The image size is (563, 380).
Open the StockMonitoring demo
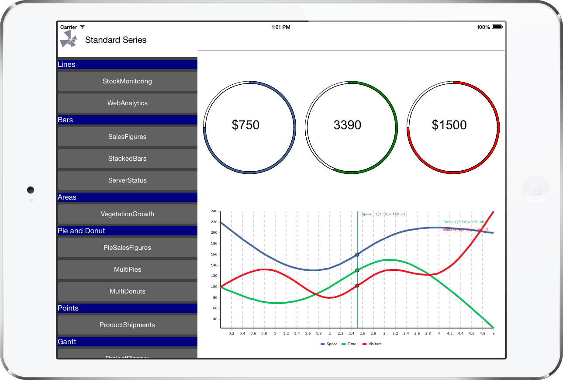[x=127, y=81]
